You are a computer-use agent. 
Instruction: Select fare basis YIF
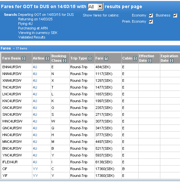coord(5,176)
